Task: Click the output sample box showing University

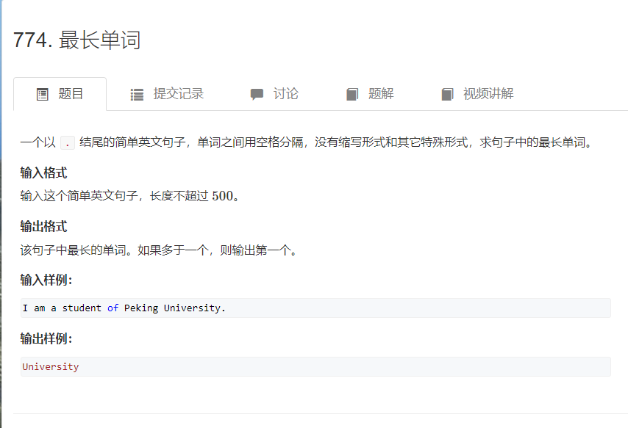Action: pyautogui.click(x=314, y=366)
